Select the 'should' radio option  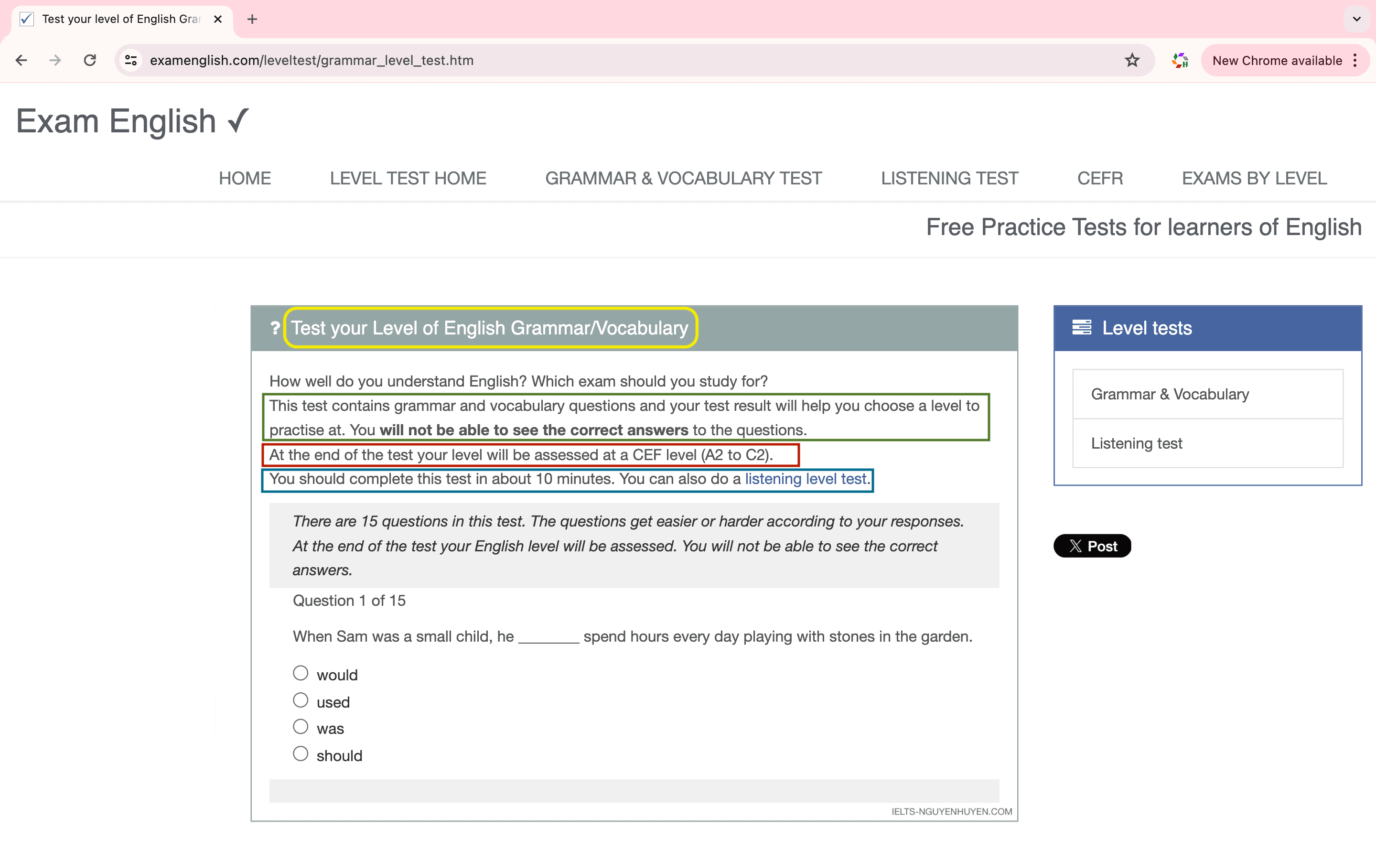(300, 754)
